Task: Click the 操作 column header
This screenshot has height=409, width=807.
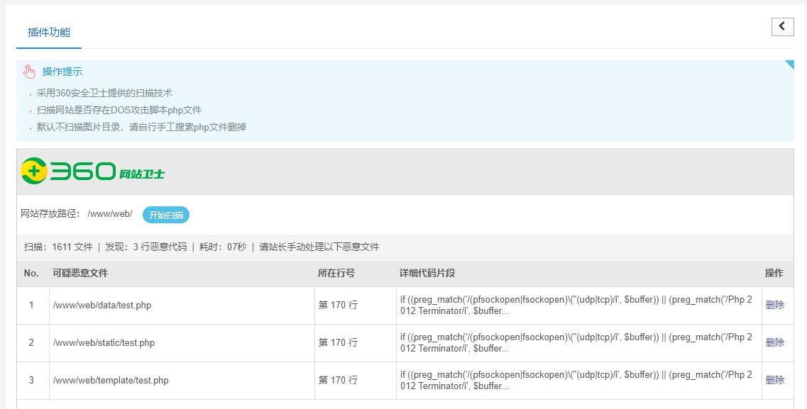Action: 774,273
